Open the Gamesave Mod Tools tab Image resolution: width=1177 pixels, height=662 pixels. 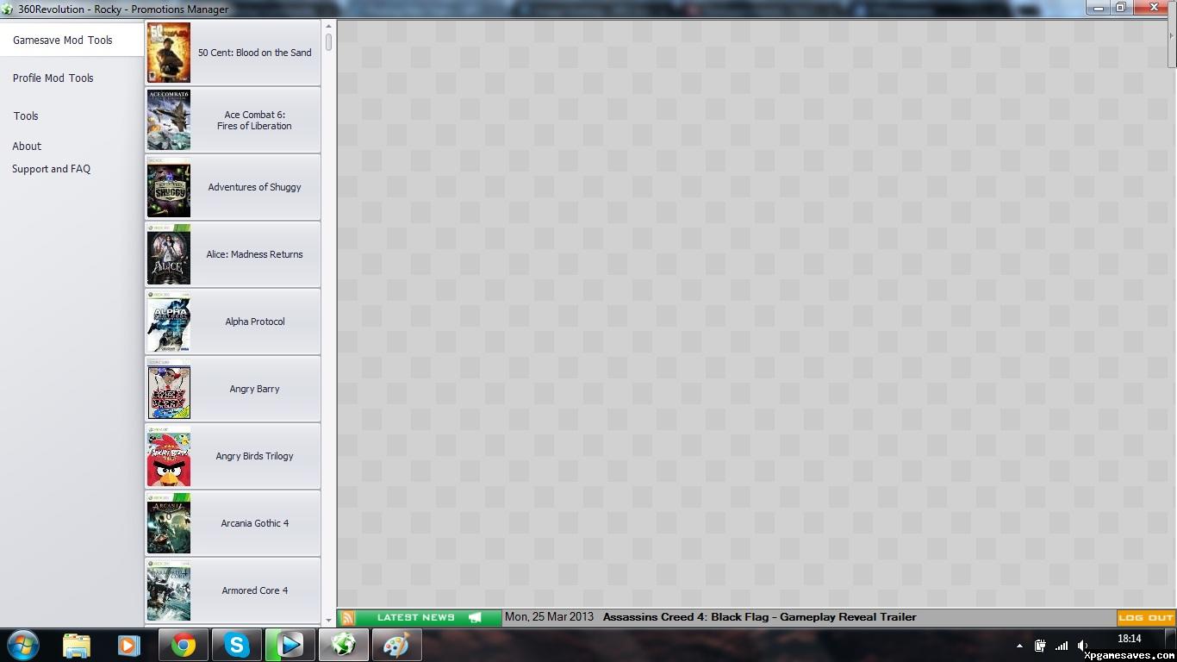63,41
